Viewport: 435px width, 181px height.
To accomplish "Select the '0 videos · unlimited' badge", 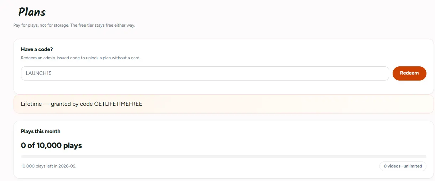I will tap(403, 166).
